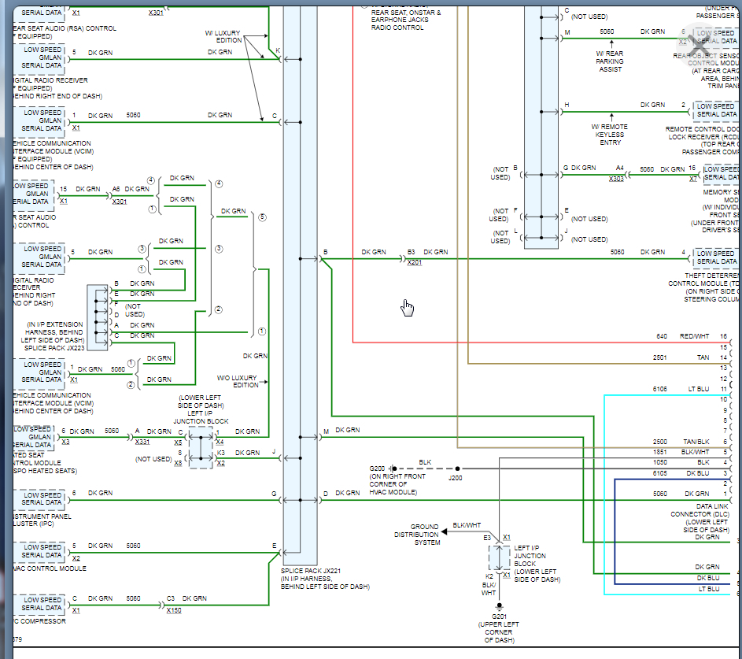This screenshot has height=659, width=742.
Task: Select the X331 connector reference
Action: (x=142, y=442)
